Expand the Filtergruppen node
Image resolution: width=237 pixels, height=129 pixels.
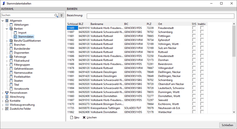7,65
